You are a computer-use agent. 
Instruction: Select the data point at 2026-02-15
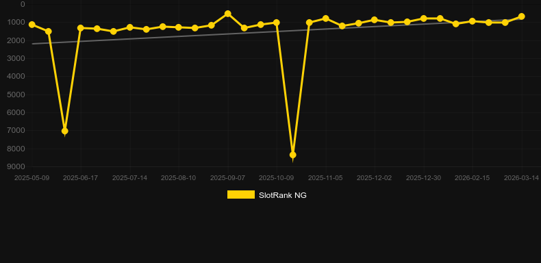473,21
